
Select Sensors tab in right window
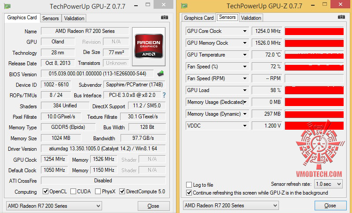pos(227,17)
